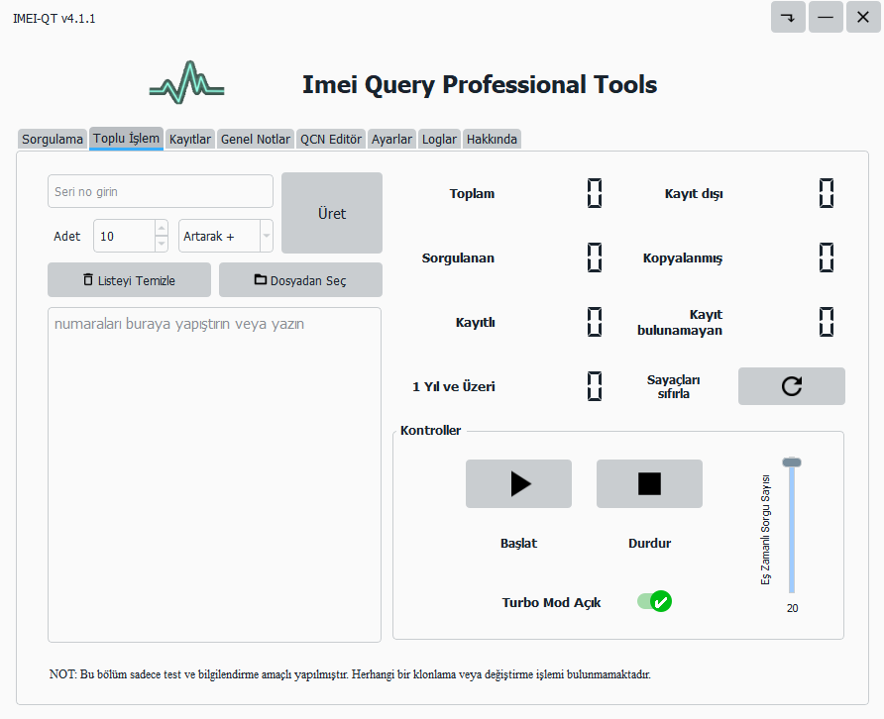Click the Seri no girin input field
The width and height of the screenshot is (884, 719).
click(160, 191)
